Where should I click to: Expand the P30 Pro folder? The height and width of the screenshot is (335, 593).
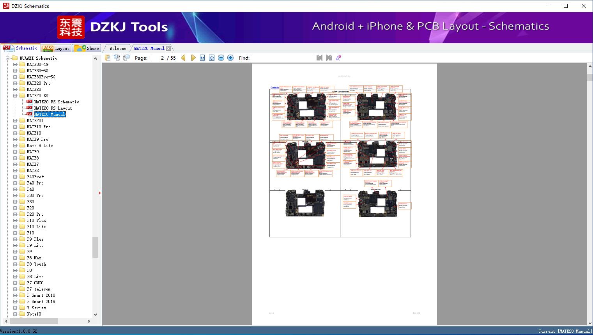(15, 195)
